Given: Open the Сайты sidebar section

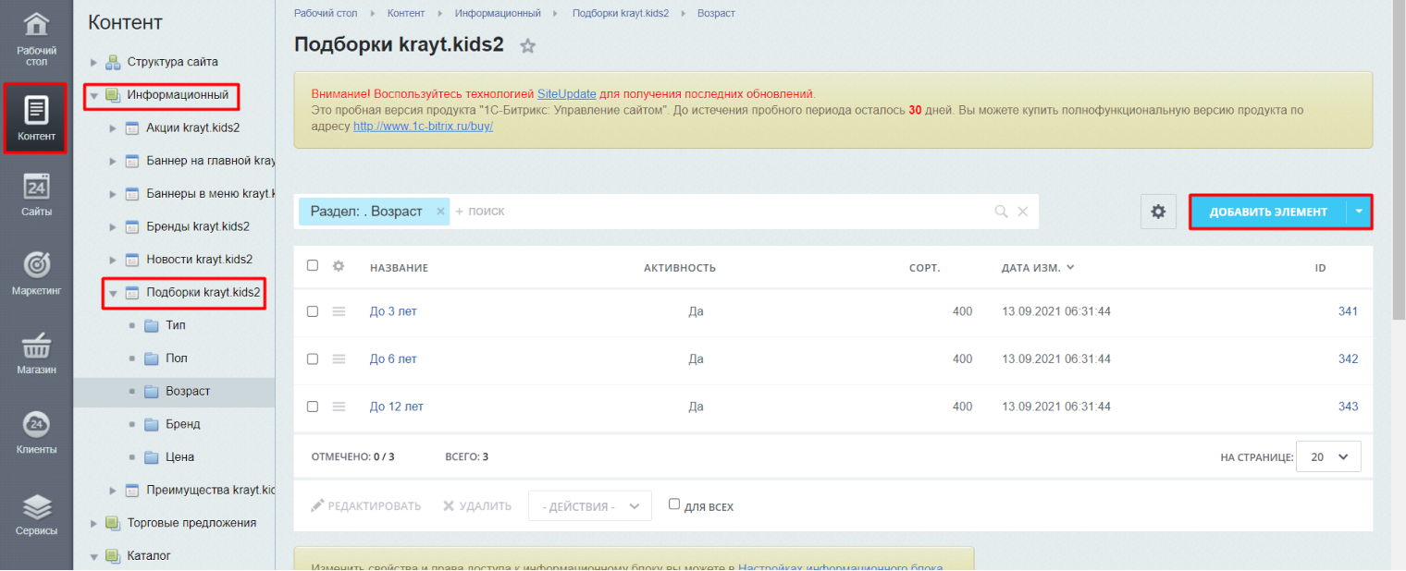Looking at the screenshot, I should tap(36, 195).
